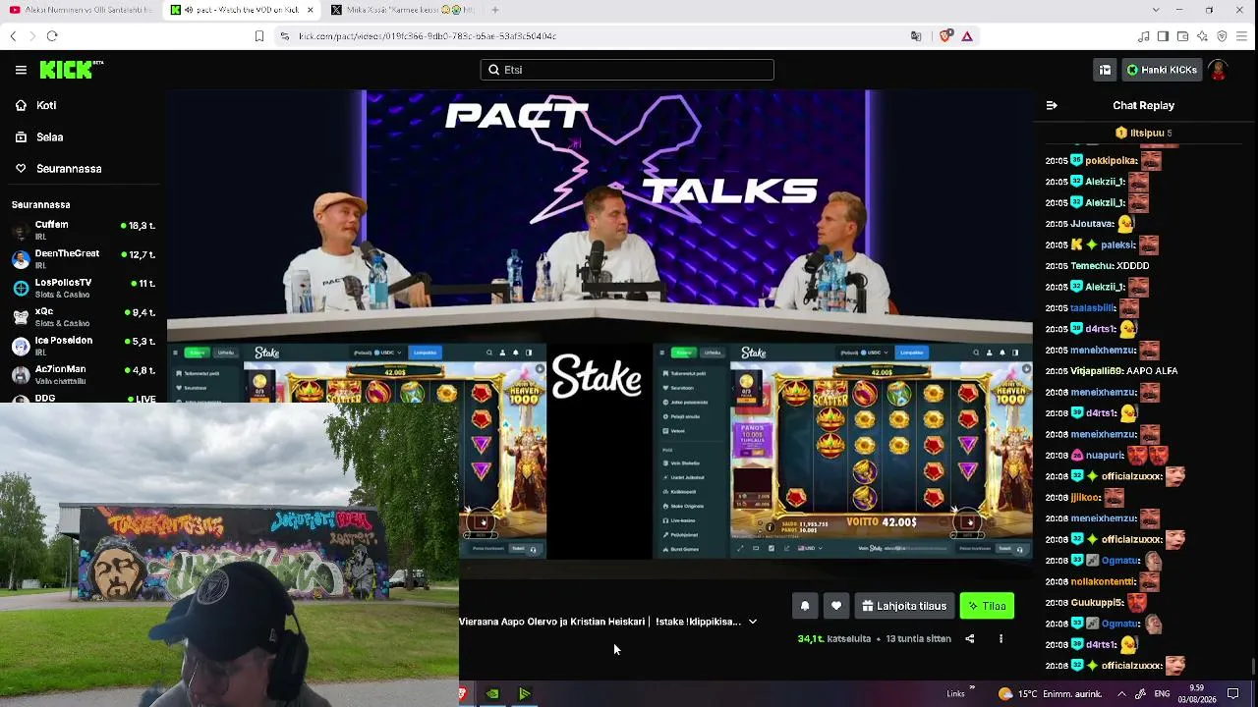Click pokkipoika username in chat
This screenshot has height=707, width=1258.
pyautogui.click(x=1111, y=160)
